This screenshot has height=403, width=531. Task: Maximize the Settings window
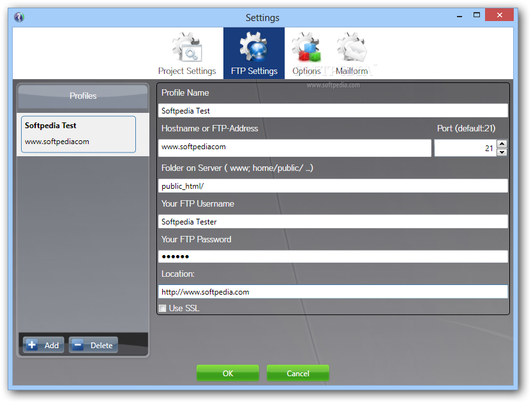pos(477,15)
